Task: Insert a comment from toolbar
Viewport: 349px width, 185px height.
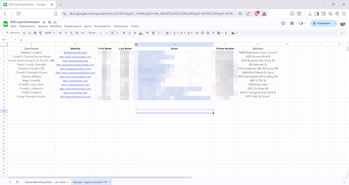Action: (x=202, y=33)
